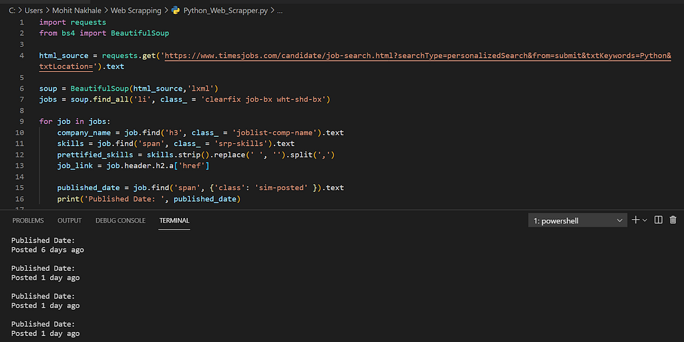
Task: Switch to the OUTPUT tab
Action: click(x=69, y=221)
